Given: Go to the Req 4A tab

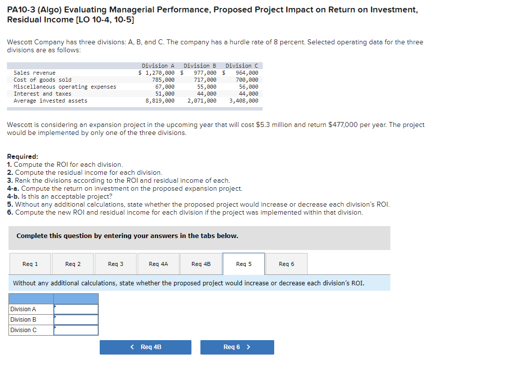Looking at the screenshot, I should [159, 264].
